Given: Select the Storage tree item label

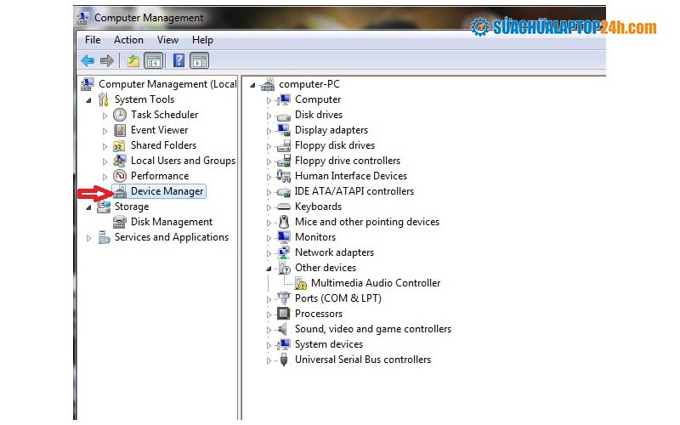Looking at the screenshot, I should tap(132, 207).
